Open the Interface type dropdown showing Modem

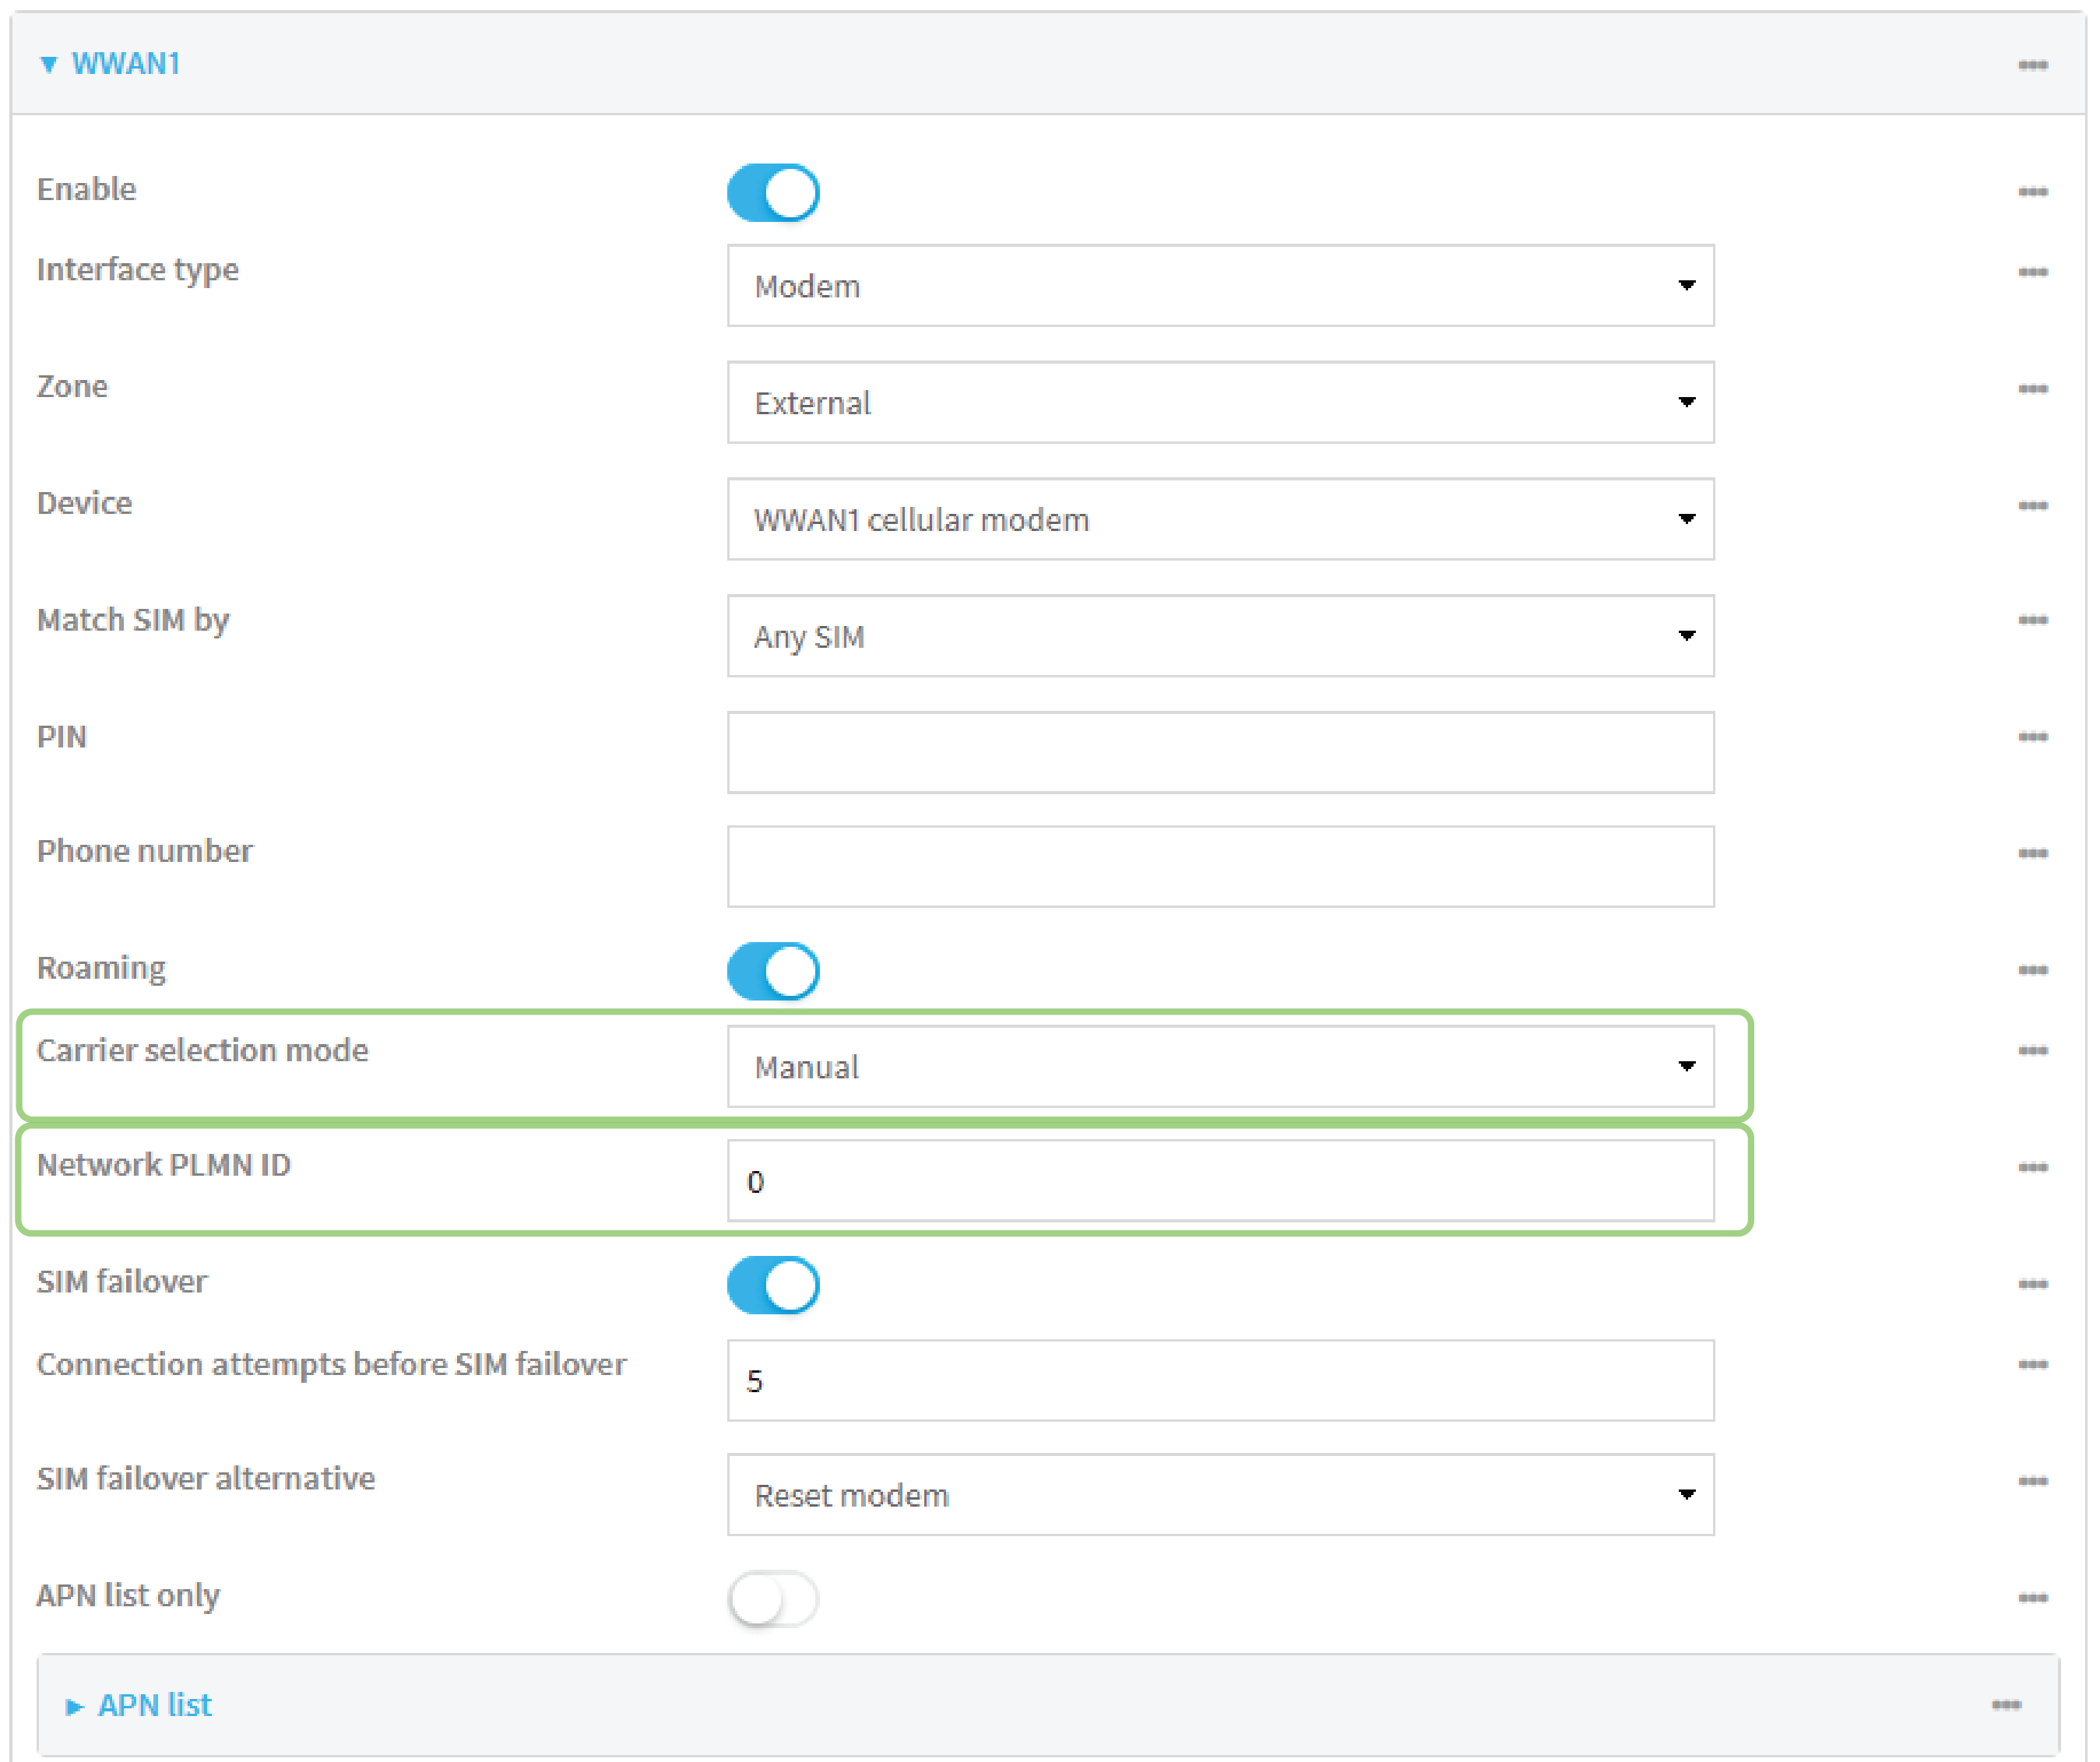[x=1219, y=286]
